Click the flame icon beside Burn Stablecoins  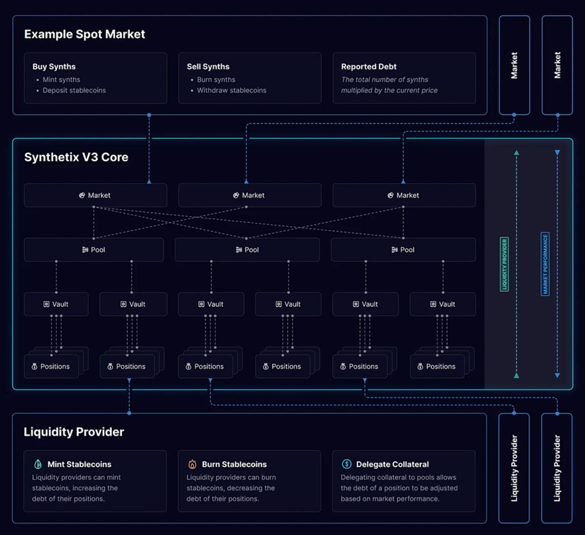pyautogui.click(x=192, y=464)
